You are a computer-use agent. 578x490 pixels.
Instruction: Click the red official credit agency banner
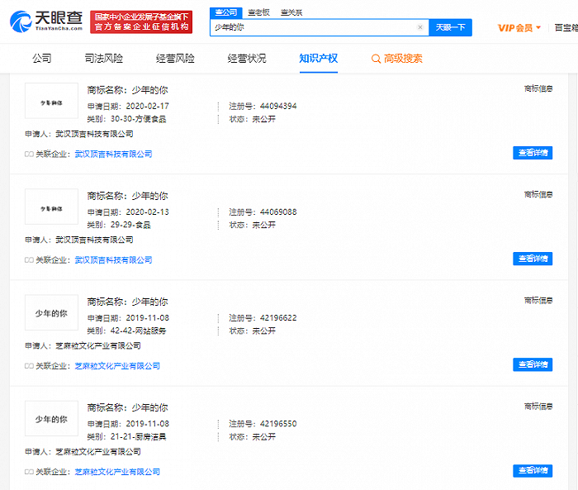click(x=141, y=21)
